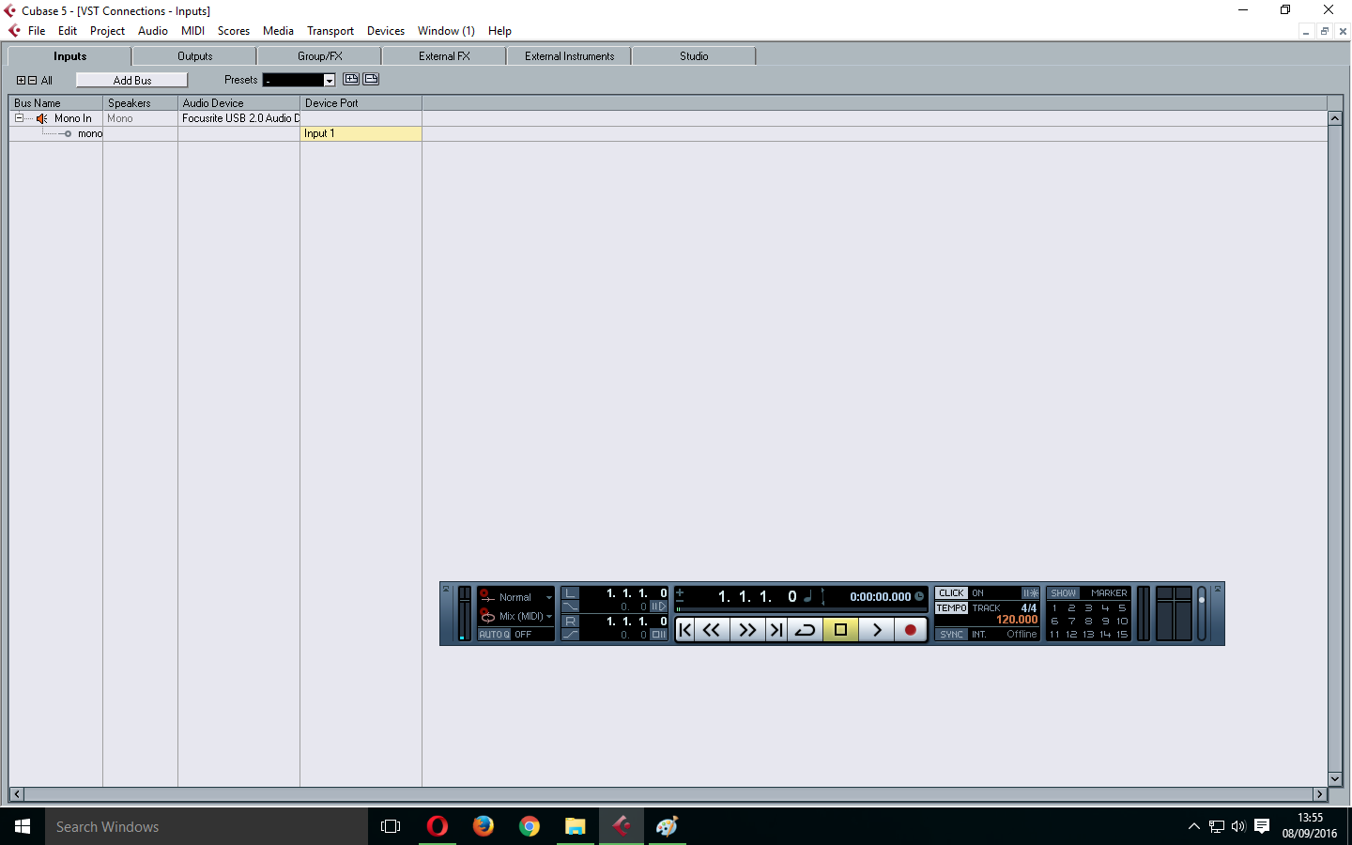
Task: Click the position slider under the time display
Action: click(801, 609)
